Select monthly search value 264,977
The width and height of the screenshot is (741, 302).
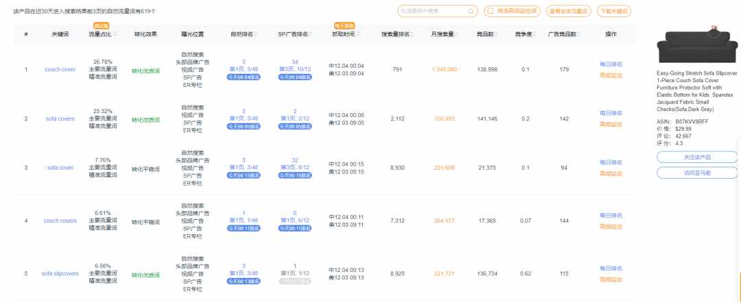click(444, 221)
